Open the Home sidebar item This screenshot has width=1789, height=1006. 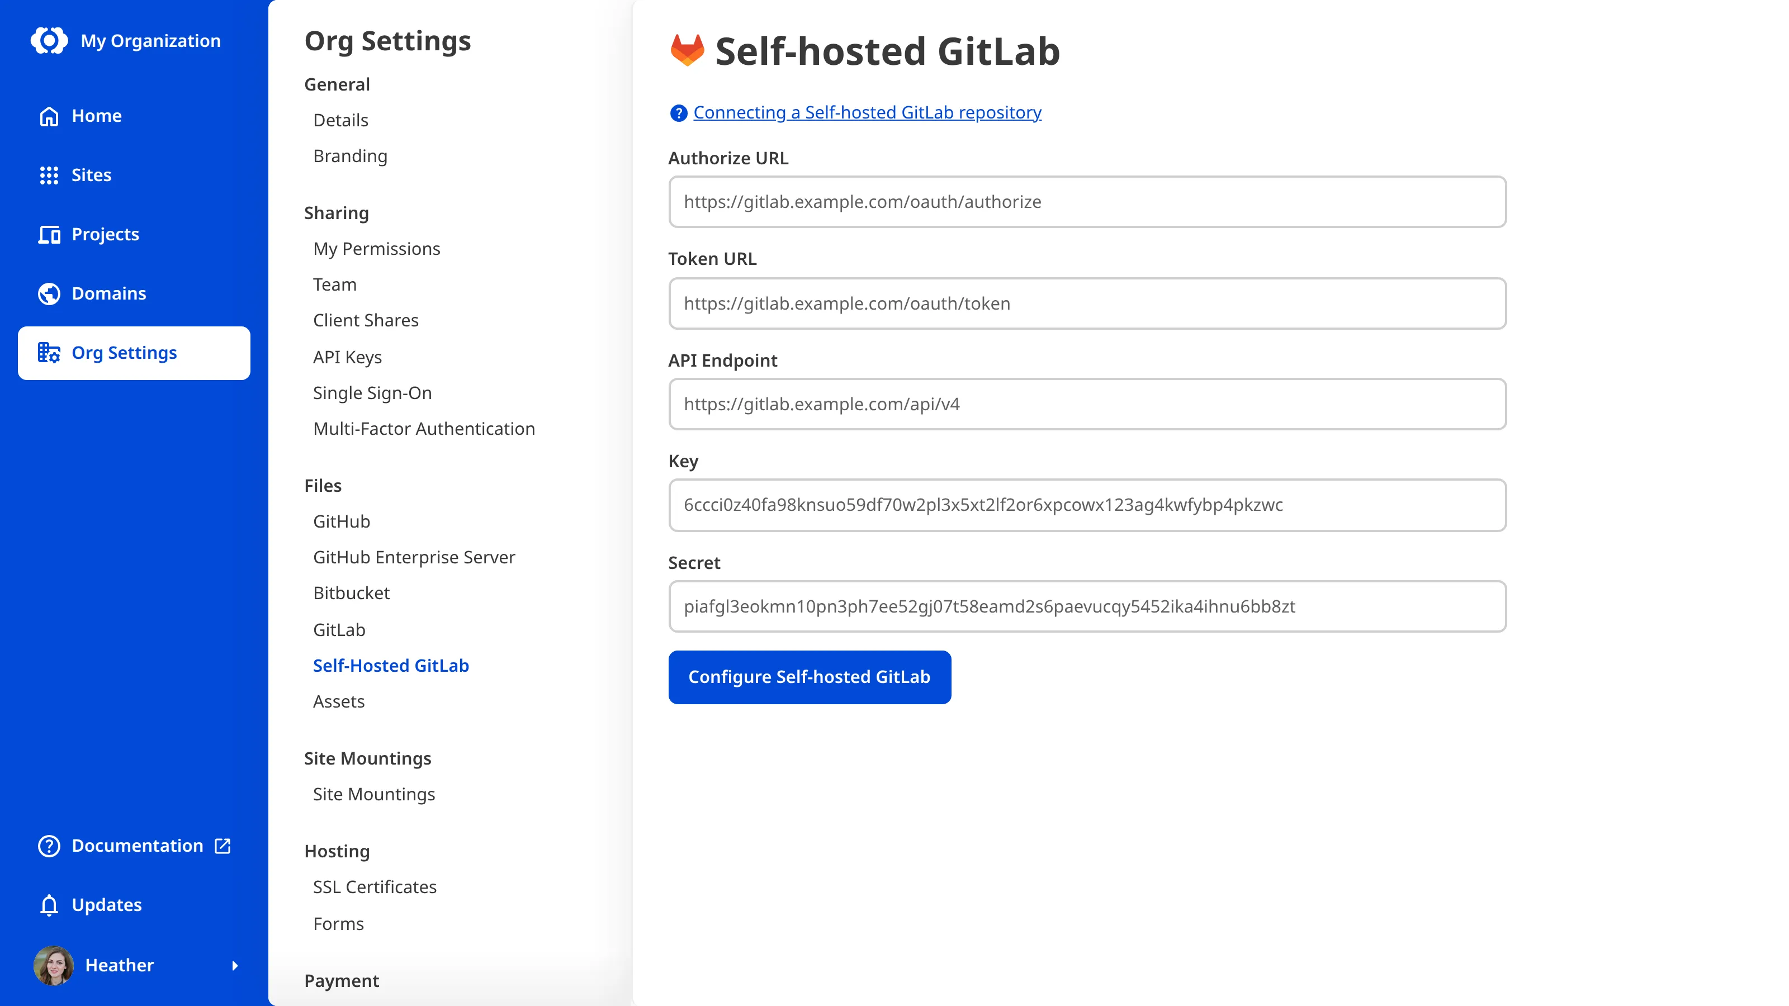(x=134, y=116)
